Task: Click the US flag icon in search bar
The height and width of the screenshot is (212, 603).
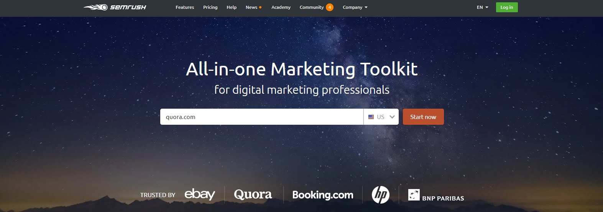Action: tap(371, 117)
